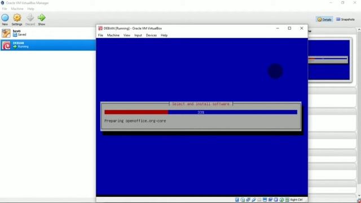
Task: Click the Debian swirl icon in VM list
Action: pos(6,45)
